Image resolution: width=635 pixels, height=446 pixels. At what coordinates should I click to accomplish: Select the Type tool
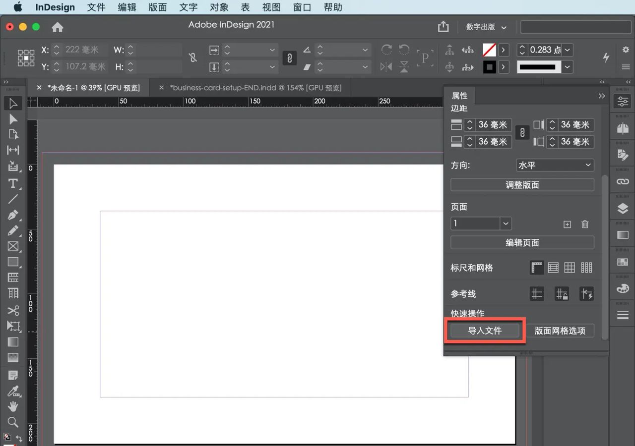pyautogui.click(x=13, y=184)
